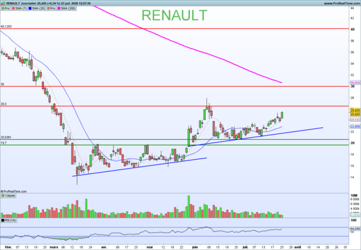Open the RSI (14) indicator label
The height and width of the screenshot is (250, 361).
pos(8,220)
